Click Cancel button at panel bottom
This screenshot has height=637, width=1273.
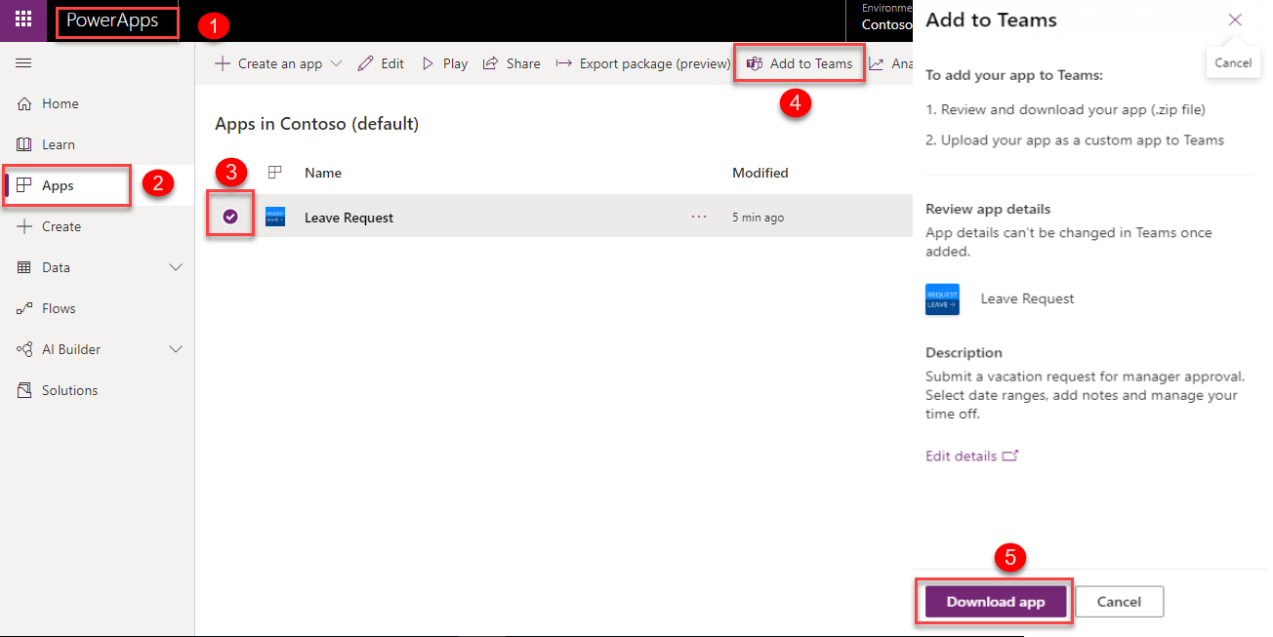1119,602
